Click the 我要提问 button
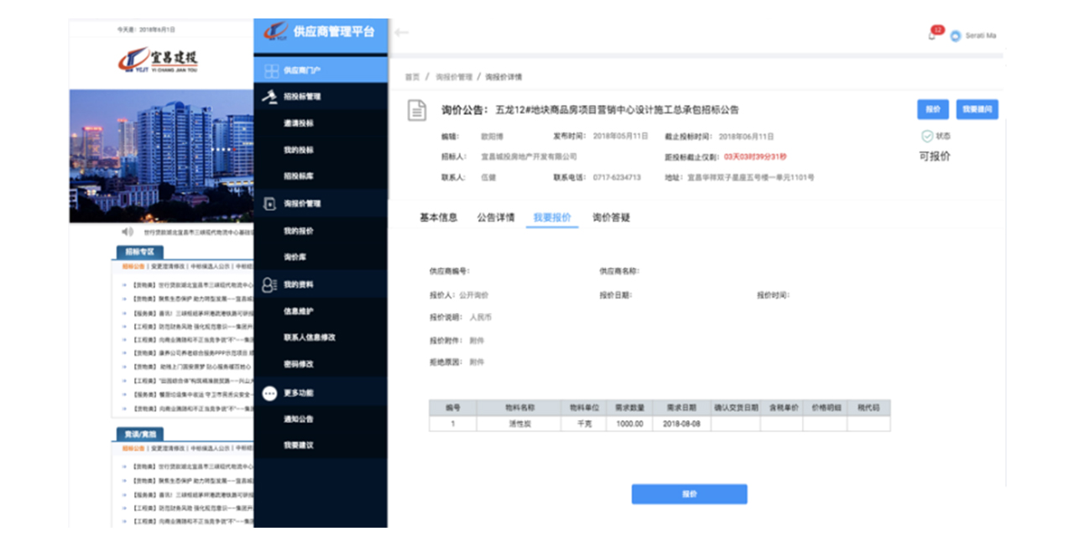Screen dimensions: 1074x542 pos(977,110)
